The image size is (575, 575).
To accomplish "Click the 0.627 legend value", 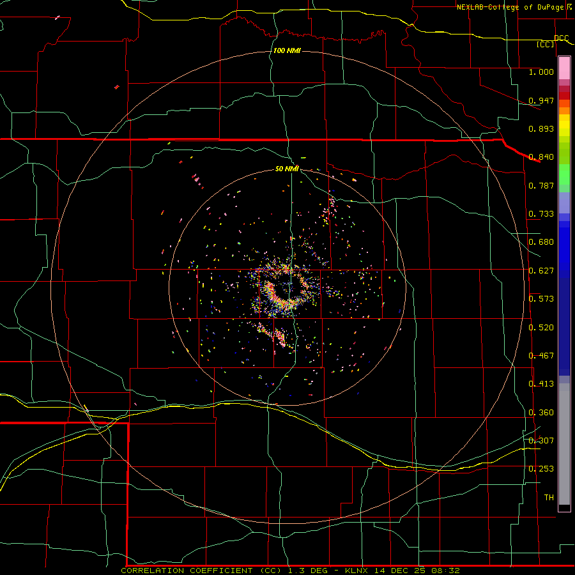I will click(x=541, y=271).
